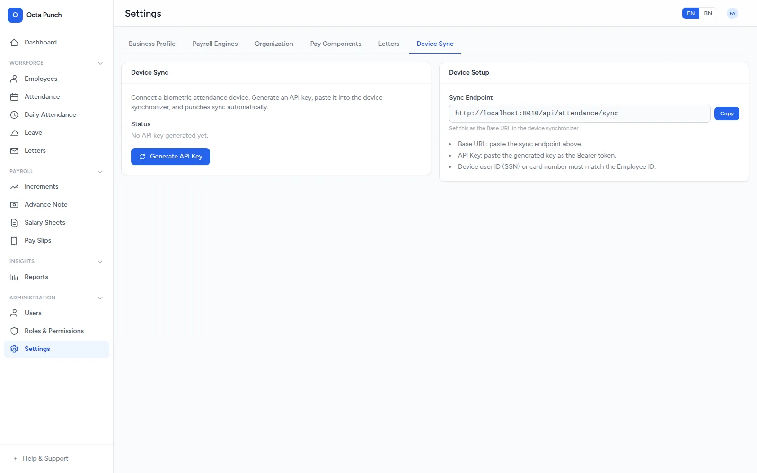Collapse the Administration section
This screenshot has width=757, height=473.
[x=100, y=298]
